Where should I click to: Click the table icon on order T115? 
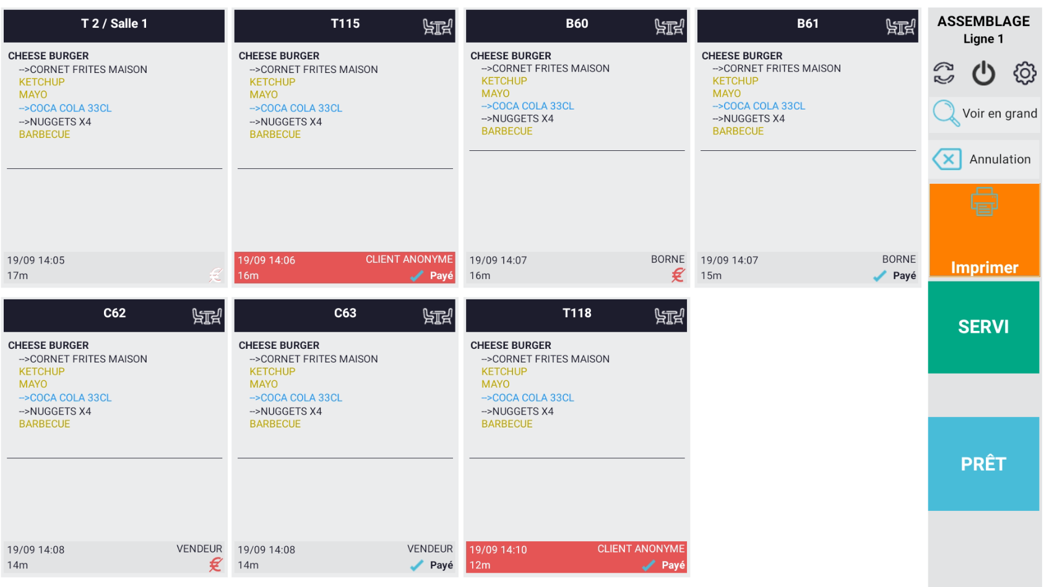click(437, 27)
